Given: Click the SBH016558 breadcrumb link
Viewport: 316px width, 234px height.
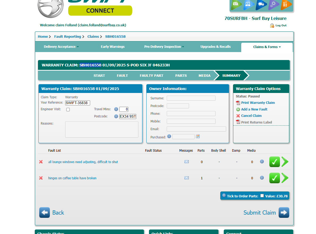Looking at the screenshot, I should (x=115, y=37).
